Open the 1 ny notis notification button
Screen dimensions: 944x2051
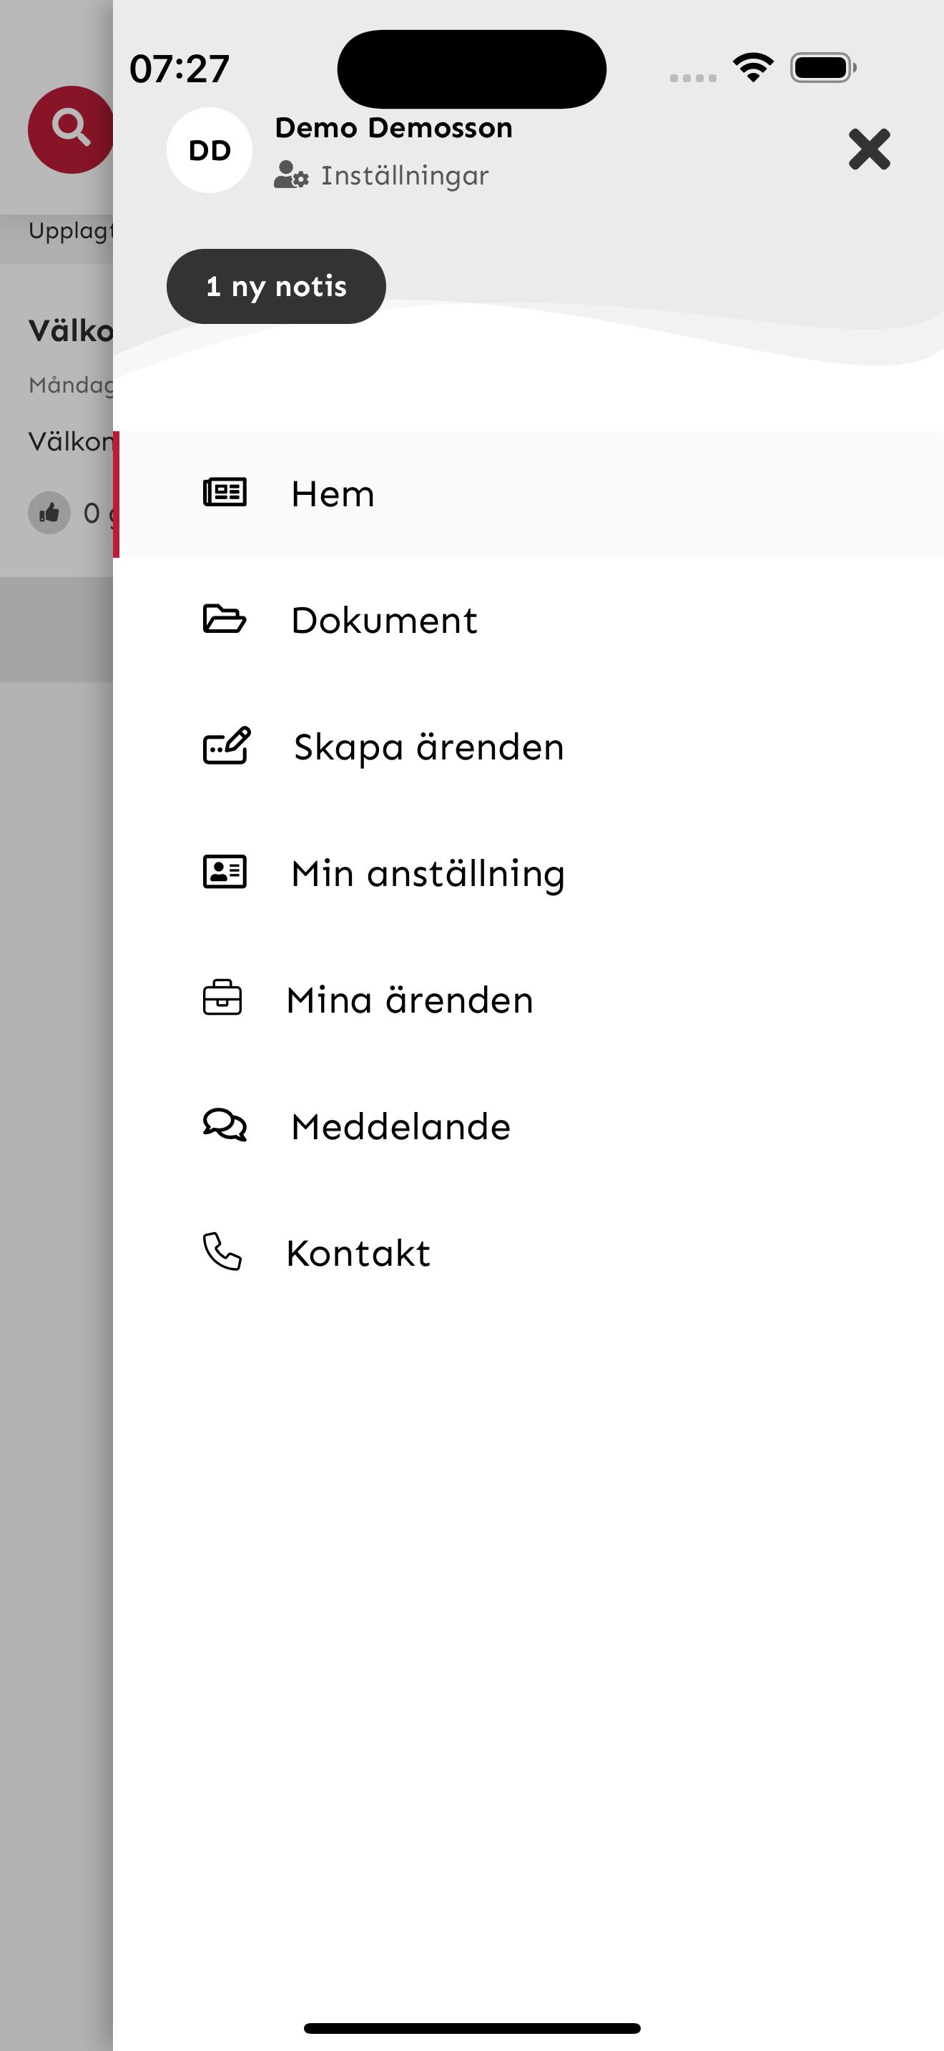(276, 287)
